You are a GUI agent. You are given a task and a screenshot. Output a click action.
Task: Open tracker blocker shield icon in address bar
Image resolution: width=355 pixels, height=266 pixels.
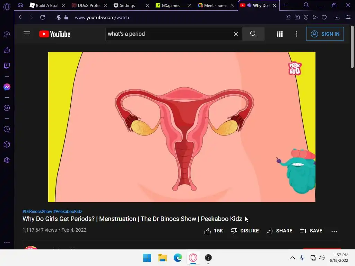click(59, 17)
